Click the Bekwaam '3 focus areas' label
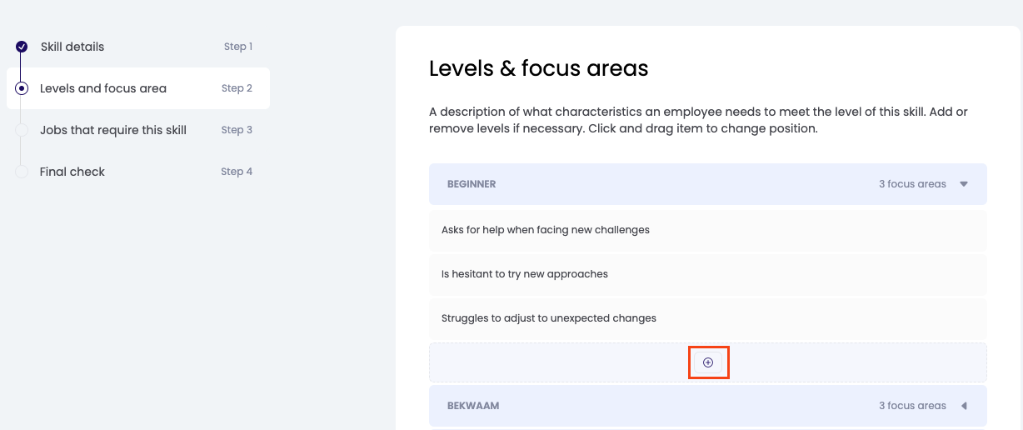Viewport: 1023px width, 430px height. point(912,406)
